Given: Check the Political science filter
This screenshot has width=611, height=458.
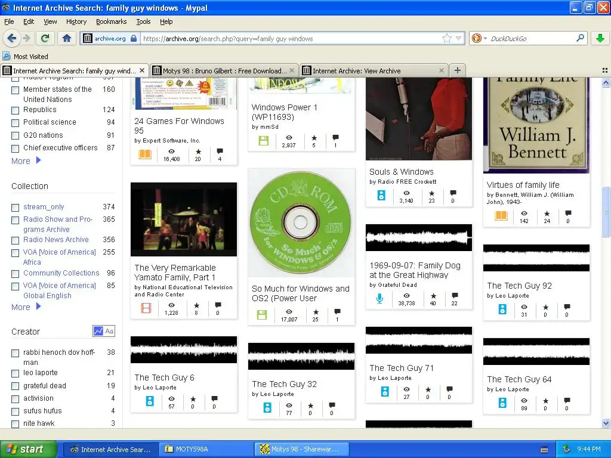Looking at the screenshot, I should (x=15, y=123).
